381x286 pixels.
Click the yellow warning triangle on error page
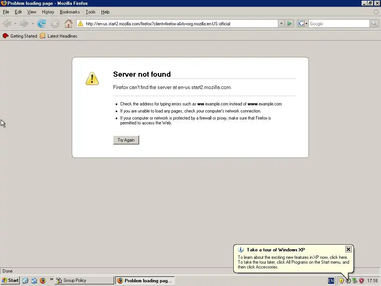click(x=92, y=78)
